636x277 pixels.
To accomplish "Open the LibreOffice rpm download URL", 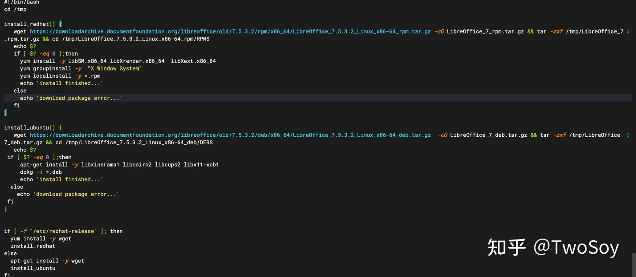I will pyautogui.click(x=230, y=31).
